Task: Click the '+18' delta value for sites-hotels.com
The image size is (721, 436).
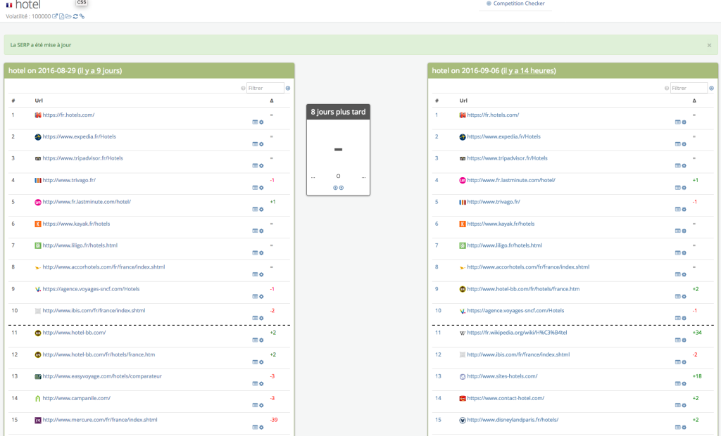Action: 697,376
